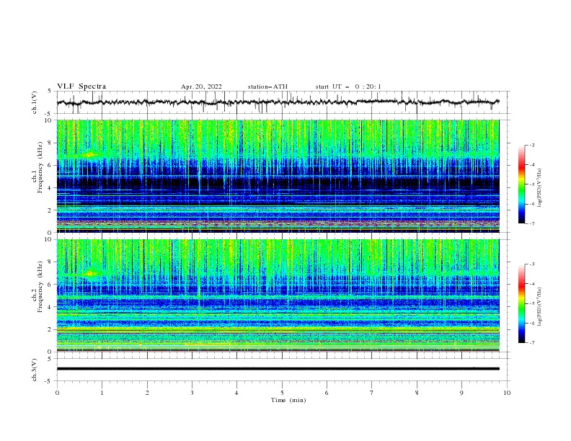571x441 pixels.
Task: Click the date 'Apr. 20, 2022'
Action: (x=201, y=86)
